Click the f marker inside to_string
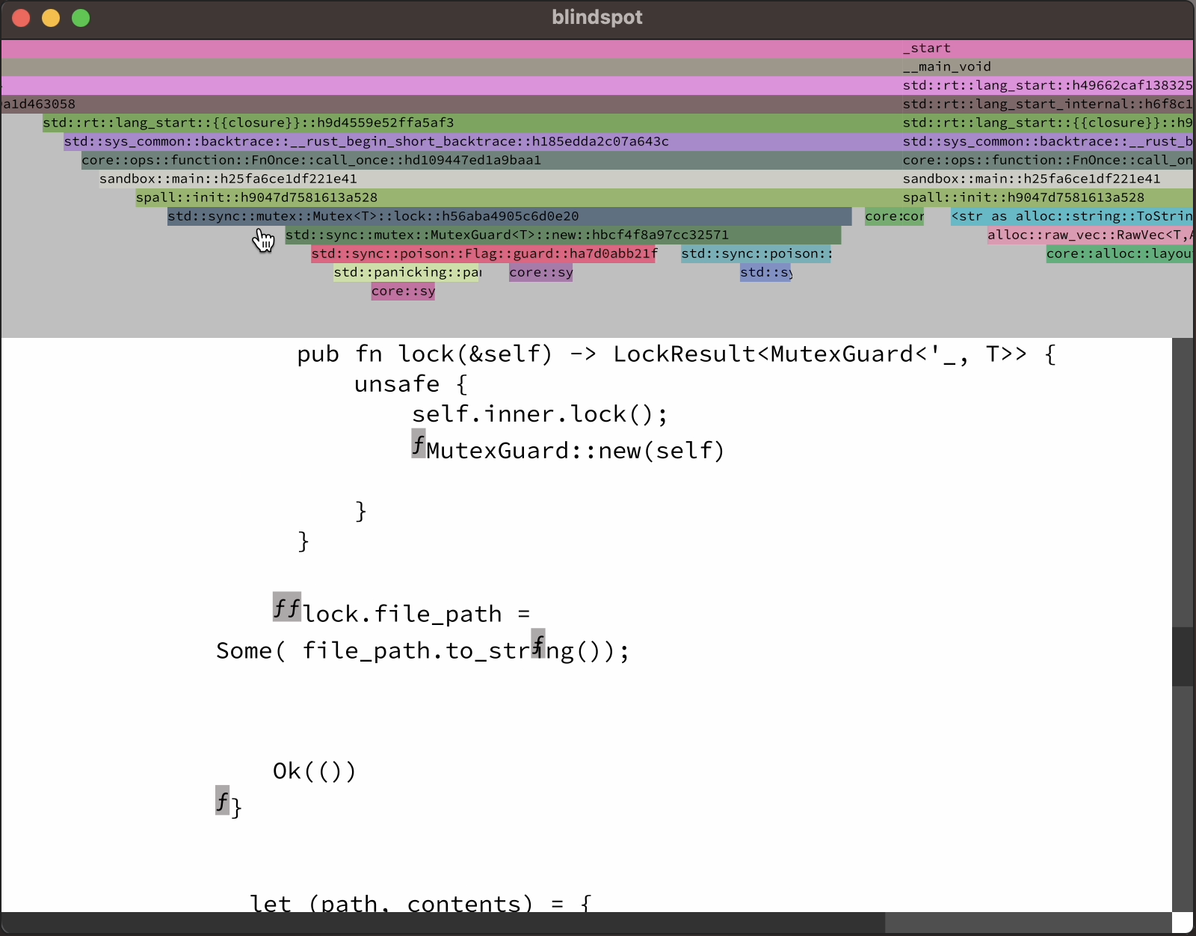The height and width of the screenshot is (936, 1196). click(538, 644)
